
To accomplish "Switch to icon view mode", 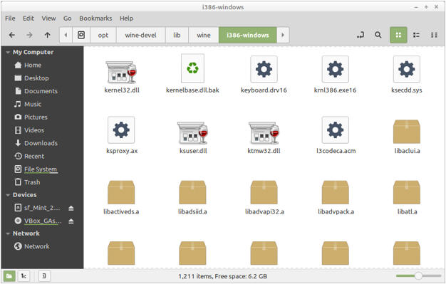I will tap(398, 35).
